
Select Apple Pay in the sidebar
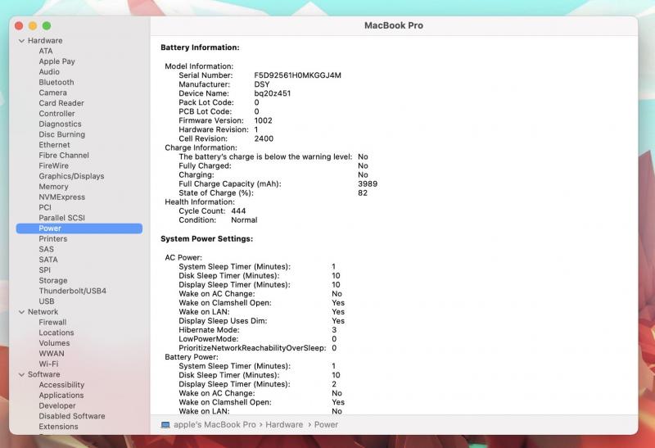pos(56,61)
